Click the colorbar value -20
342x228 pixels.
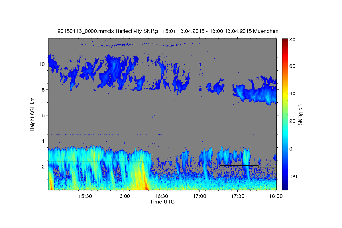pos(294,176)
